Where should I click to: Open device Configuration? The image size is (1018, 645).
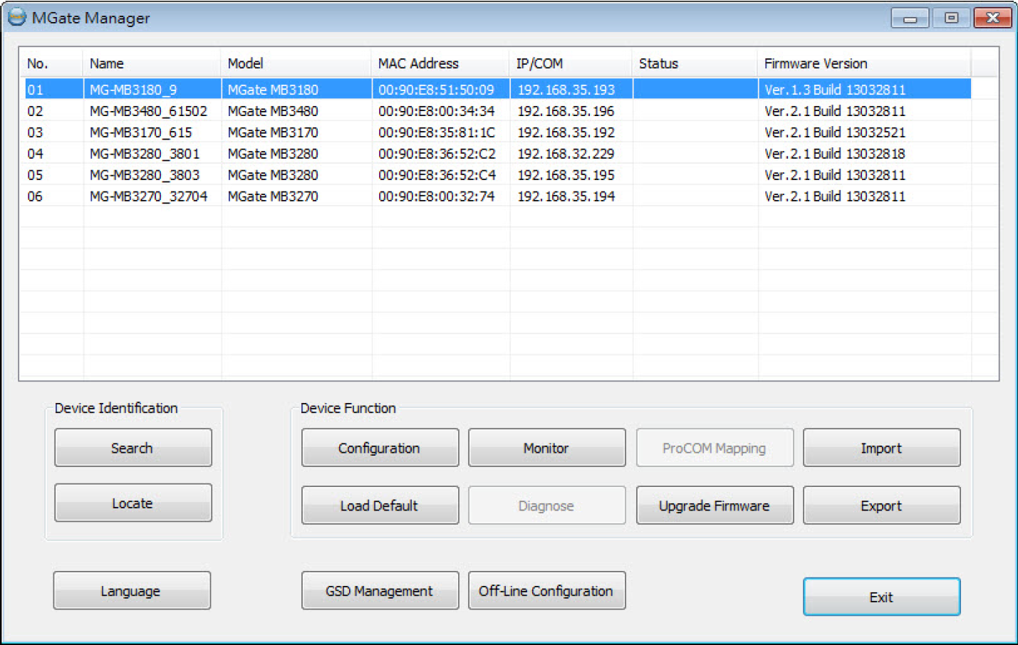(x=380, y=448)
